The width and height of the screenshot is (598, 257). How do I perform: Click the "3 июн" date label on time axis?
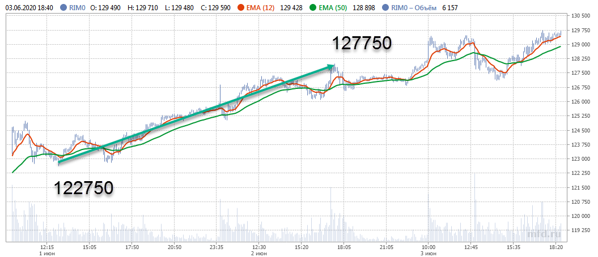(x=429, y=253)
